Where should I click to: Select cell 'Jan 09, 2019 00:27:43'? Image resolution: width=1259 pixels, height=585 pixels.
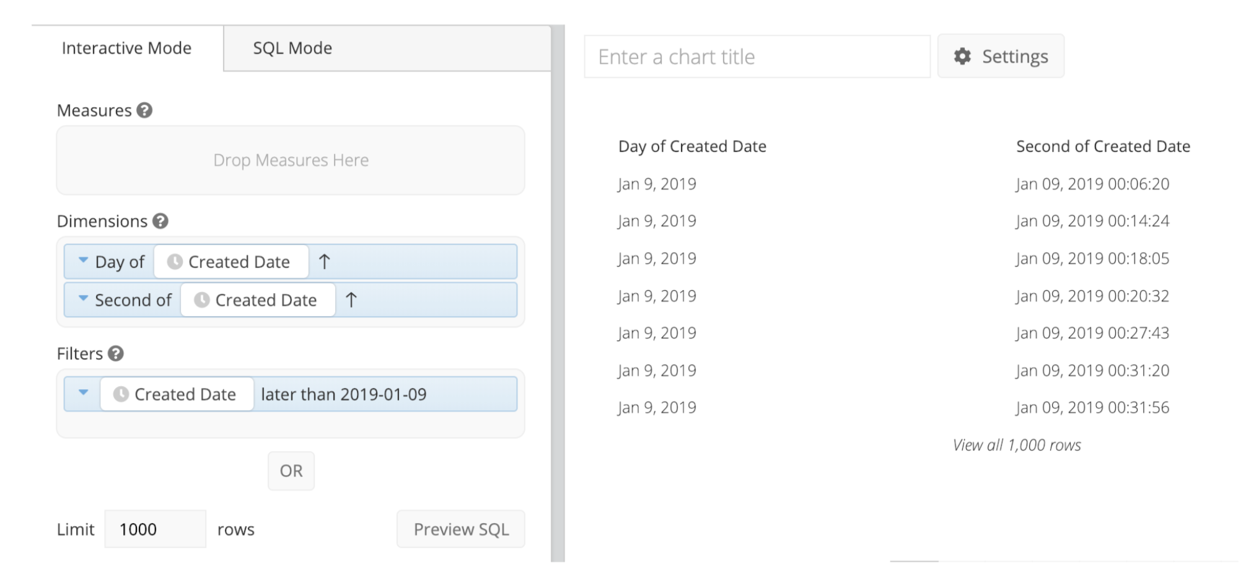pyautogui.click(x=1092, y=333)
